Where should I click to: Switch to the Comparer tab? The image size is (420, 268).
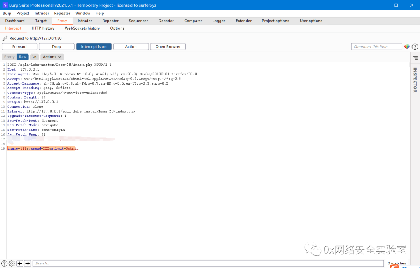(x=193, y=21)
